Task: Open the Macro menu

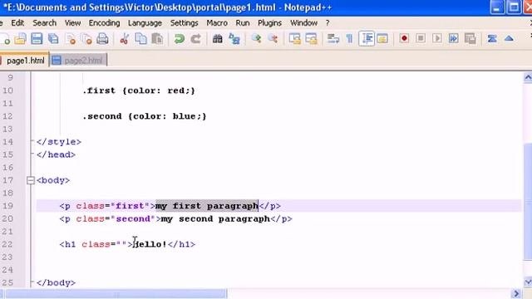Action: coord(217,23)
